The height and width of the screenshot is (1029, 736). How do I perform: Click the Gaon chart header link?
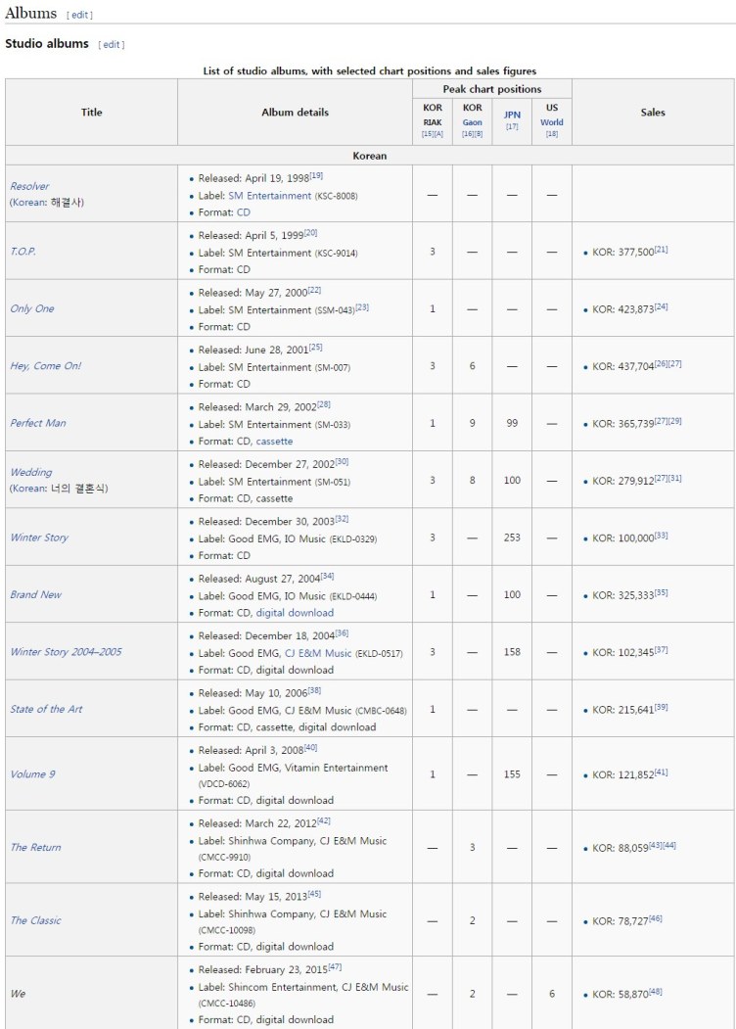pos(472,122)
